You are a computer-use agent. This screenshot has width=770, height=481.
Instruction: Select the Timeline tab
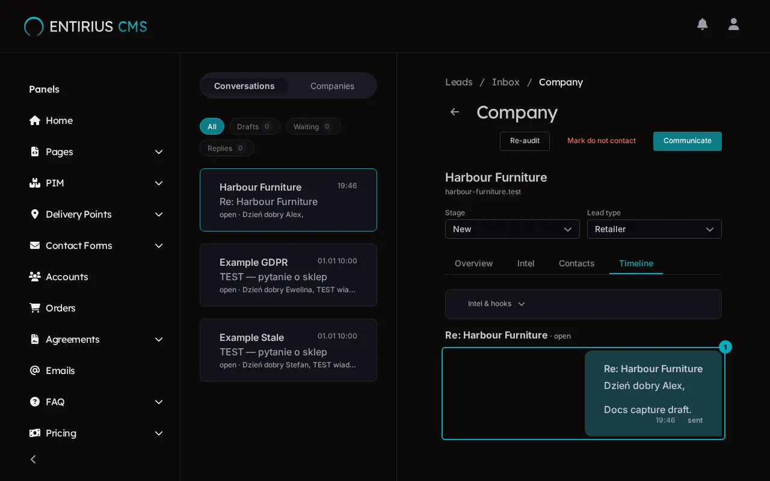(636, 263)
